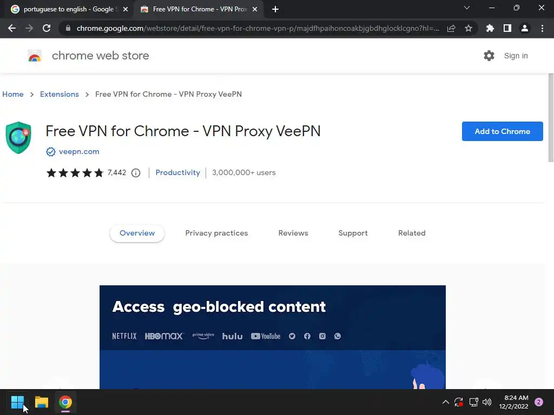Open Chrome three-dot menu
The width and height of the screenshot is (554, 415).
click(x=542, y=29)
